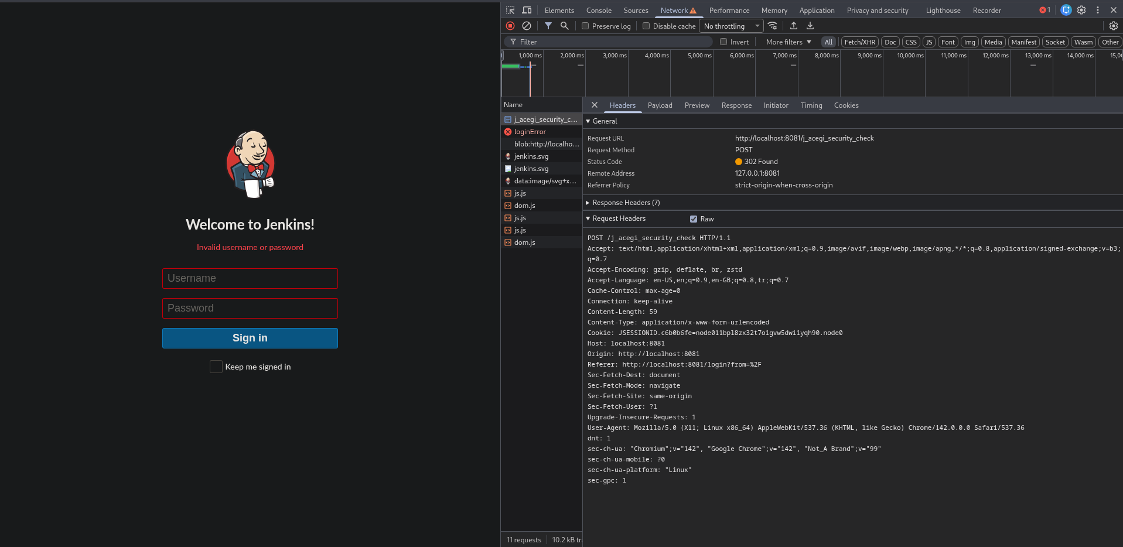The image size is (1123, 547).
Task: Click the 5,000 ms timeline marker
Action: (699, 56)
